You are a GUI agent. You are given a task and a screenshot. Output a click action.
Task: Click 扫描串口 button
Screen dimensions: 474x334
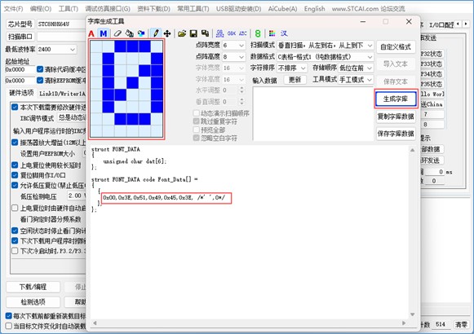coord(20,37)
